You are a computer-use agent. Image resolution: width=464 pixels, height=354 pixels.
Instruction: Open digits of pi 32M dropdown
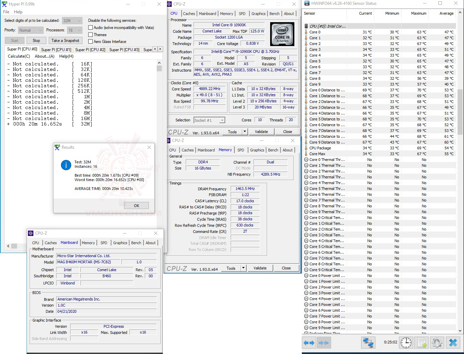[x=72, y=20]
